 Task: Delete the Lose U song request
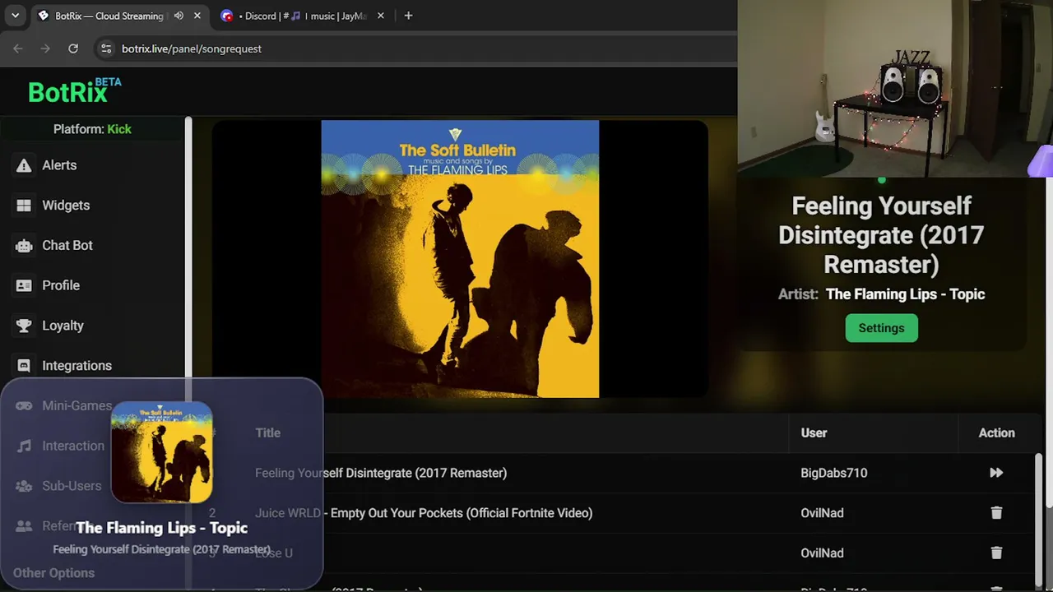tap(996, 553)
